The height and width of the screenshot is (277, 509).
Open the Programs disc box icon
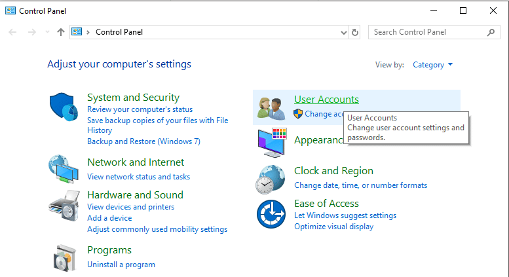coord(65,258)
